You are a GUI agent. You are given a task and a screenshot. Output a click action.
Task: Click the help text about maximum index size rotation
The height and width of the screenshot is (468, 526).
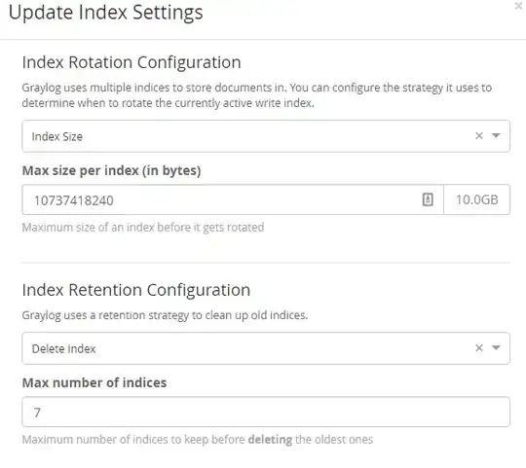pyautogui.click(x=143, y=228)
